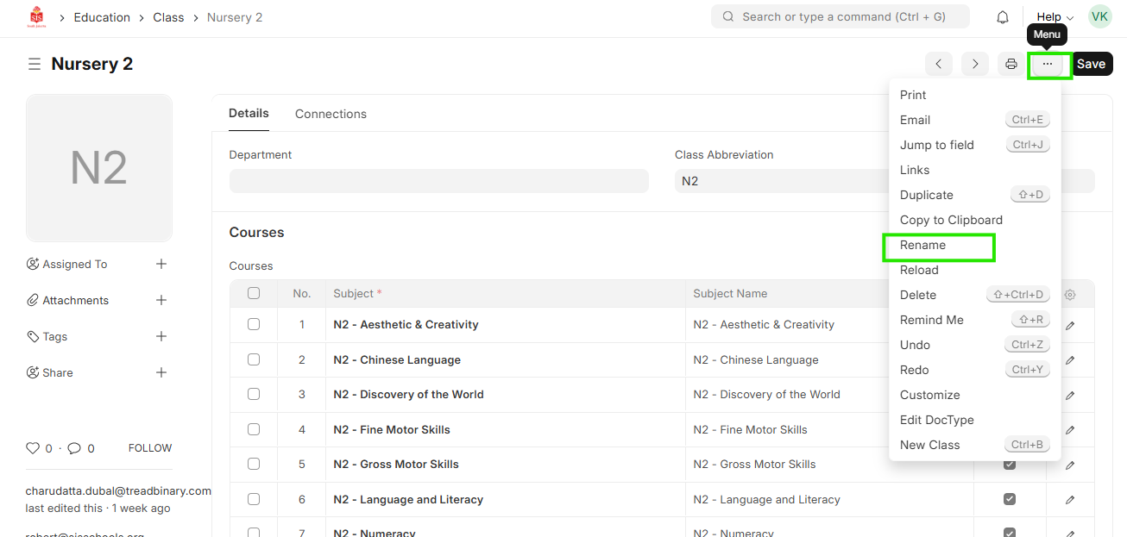Click the heart like icon

coord(33,448)
